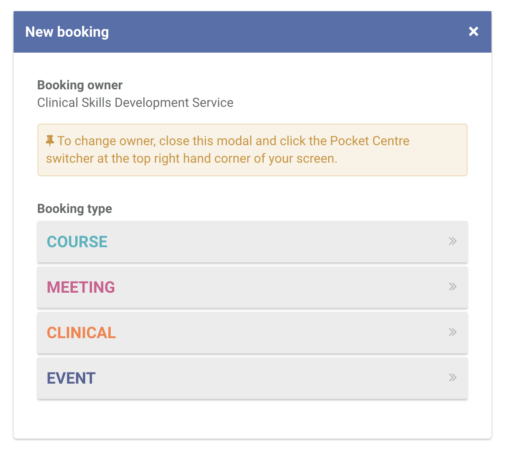This screenshot has width=505, height=453.
Task: Choose MEETING as the booking type
Action: (x=252, y=287)
